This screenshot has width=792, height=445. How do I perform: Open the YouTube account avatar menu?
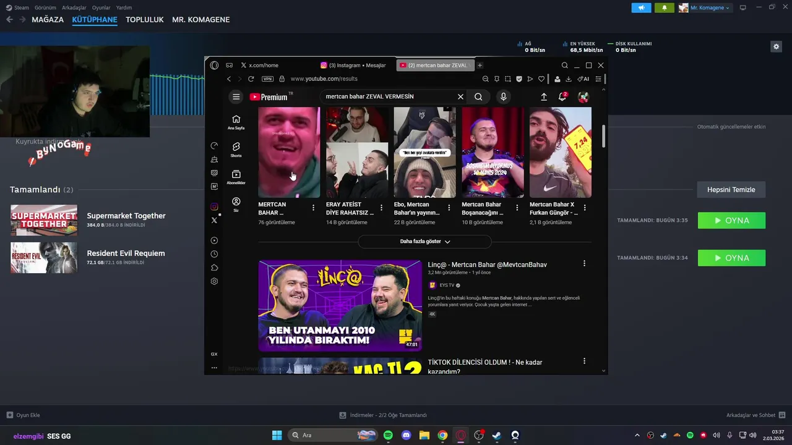coord(583,96)
